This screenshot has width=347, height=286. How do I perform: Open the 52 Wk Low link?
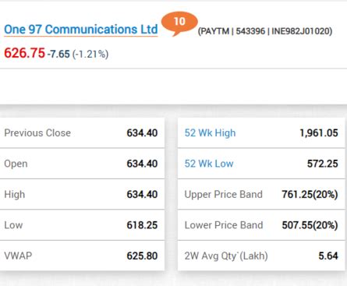[209, 164]
